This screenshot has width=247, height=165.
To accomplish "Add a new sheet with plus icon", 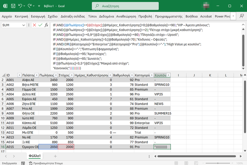I will (x=55, y=156).
